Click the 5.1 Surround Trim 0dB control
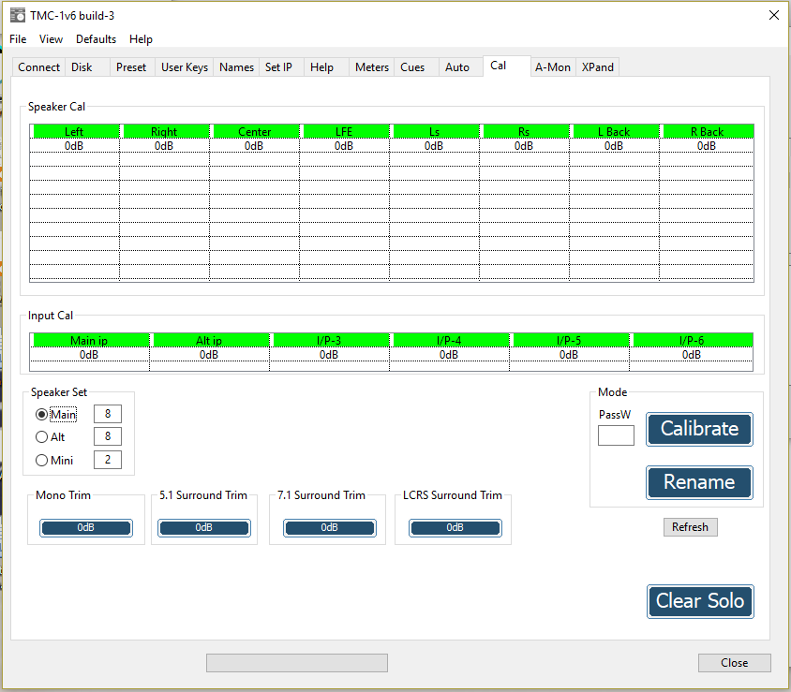Image resolution: width=791 pixels, height=692 pixels. click(203, 528)
